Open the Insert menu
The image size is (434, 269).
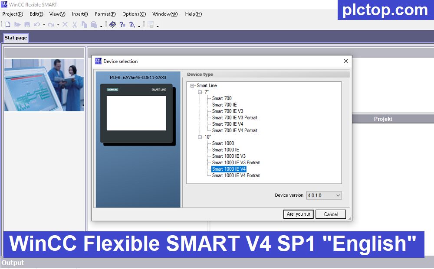[80, 14]
